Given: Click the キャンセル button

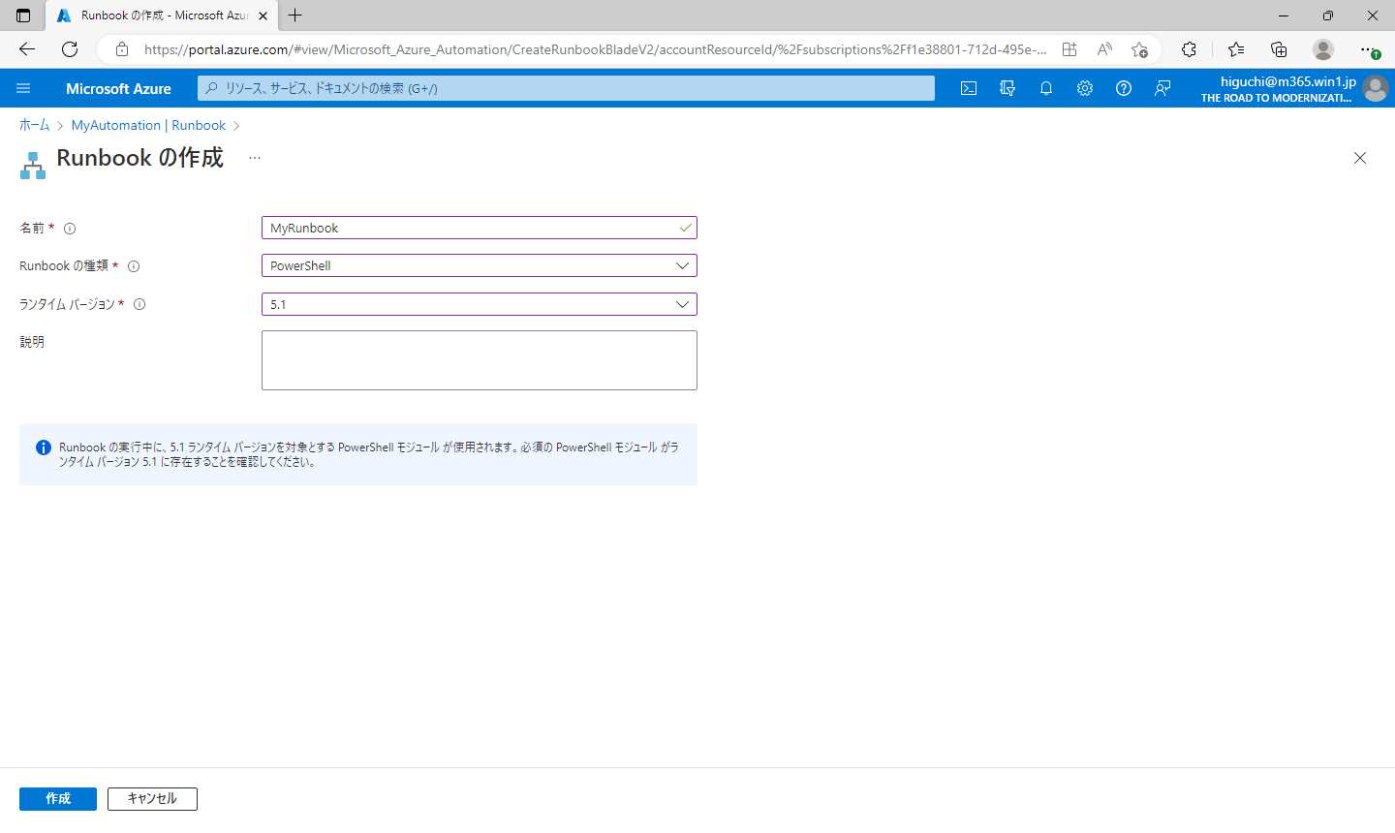Looking at the screenshot, I should tap(152, 799).
